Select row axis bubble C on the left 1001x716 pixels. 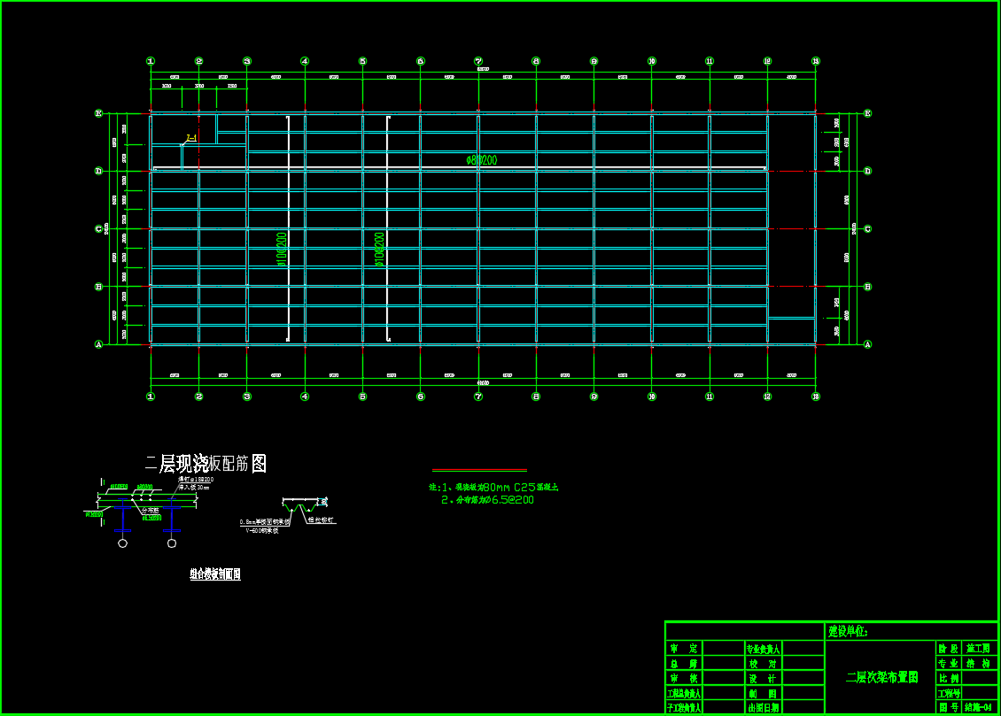[99, 228]
